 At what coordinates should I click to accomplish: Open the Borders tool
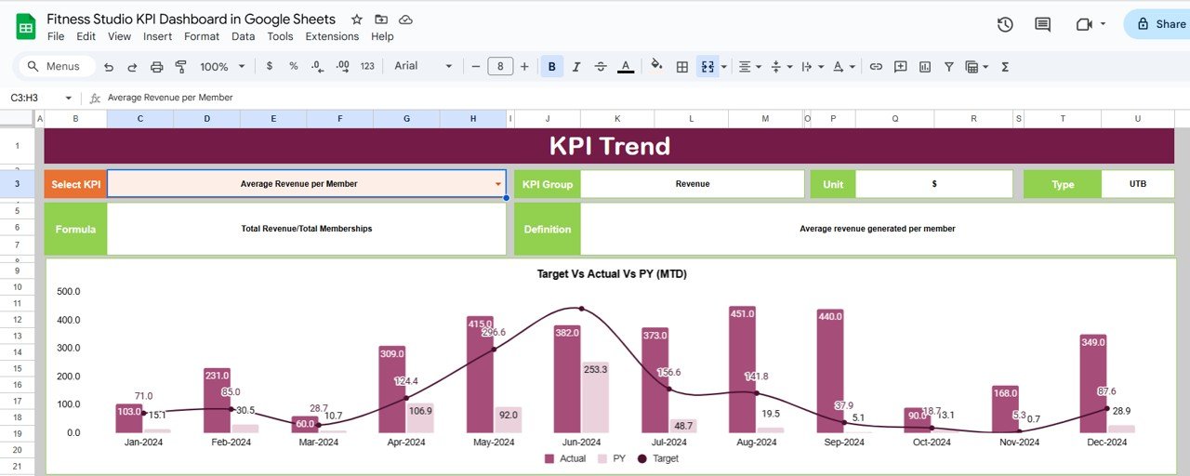[x=682, y=67]
